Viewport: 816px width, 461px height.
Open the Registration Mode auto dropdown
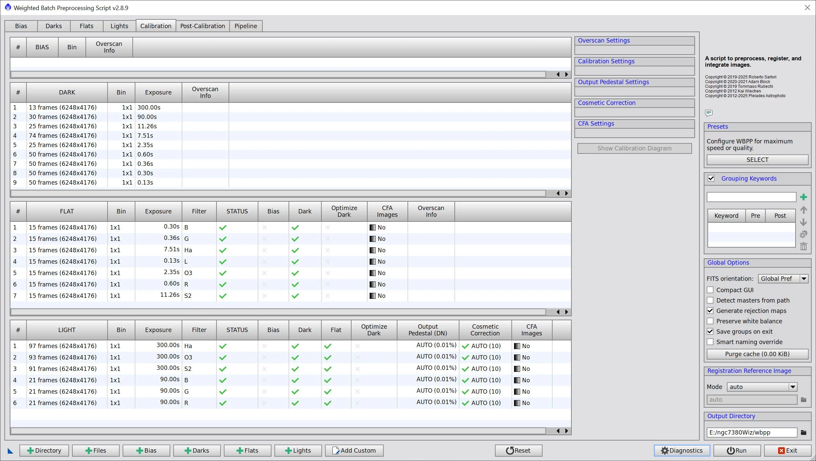[x=792, y=387]
